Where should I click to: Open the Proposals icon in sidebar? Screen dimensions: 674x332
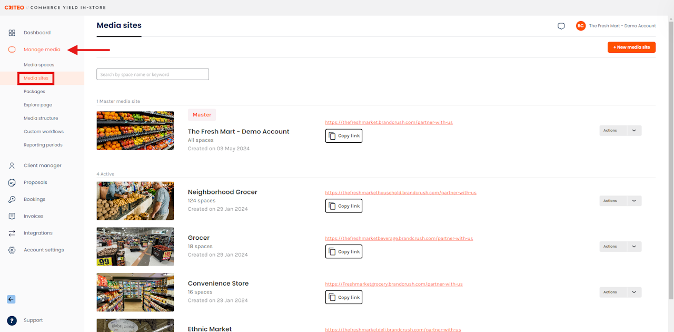tap(12, 182)
